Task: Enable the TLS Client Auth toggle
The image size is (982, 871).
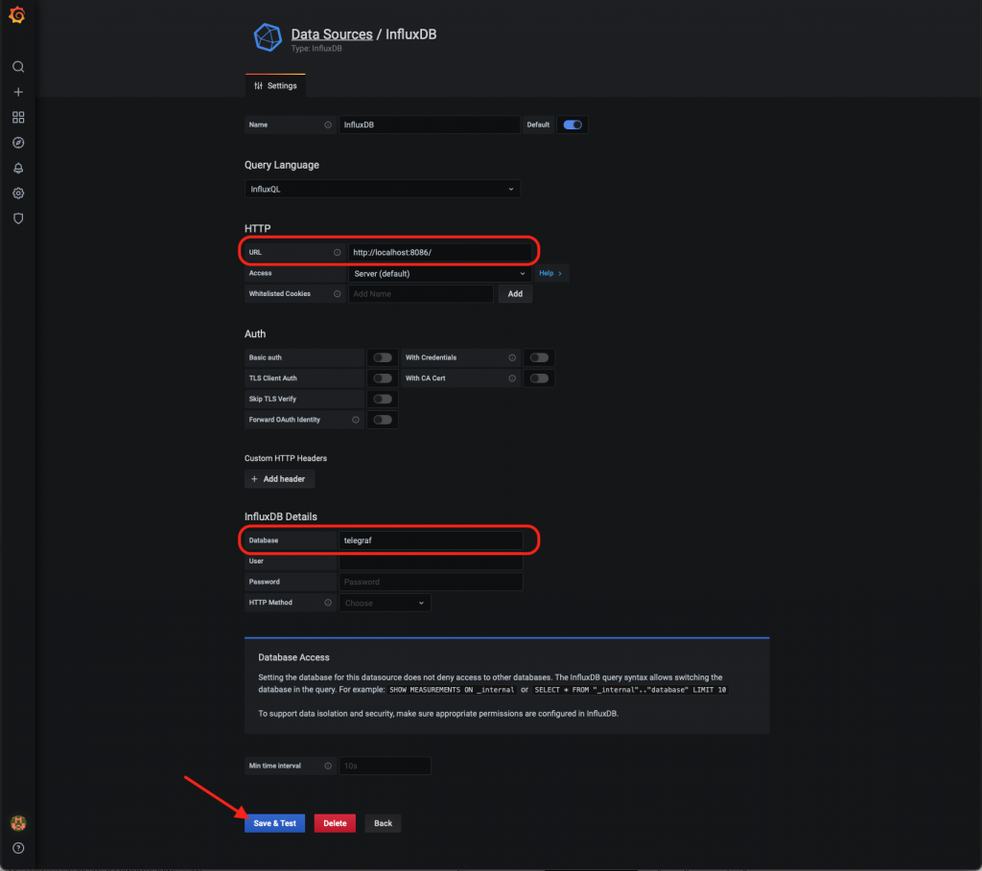Action: [x=382, y=378]
